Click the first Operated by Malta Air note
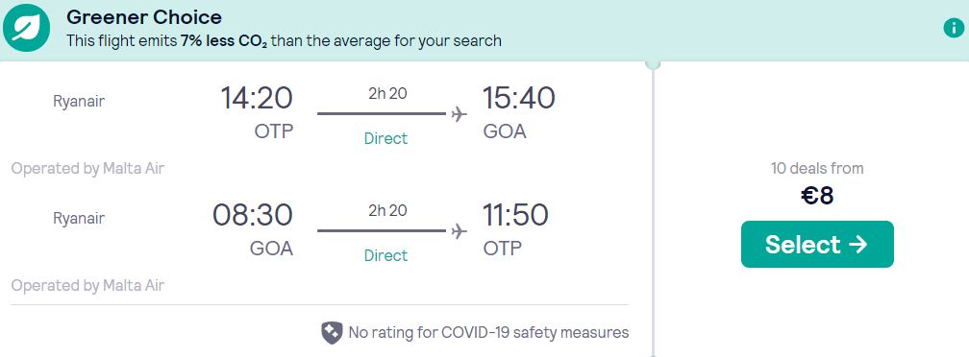The image size is (969, 357). click(87, 168)
